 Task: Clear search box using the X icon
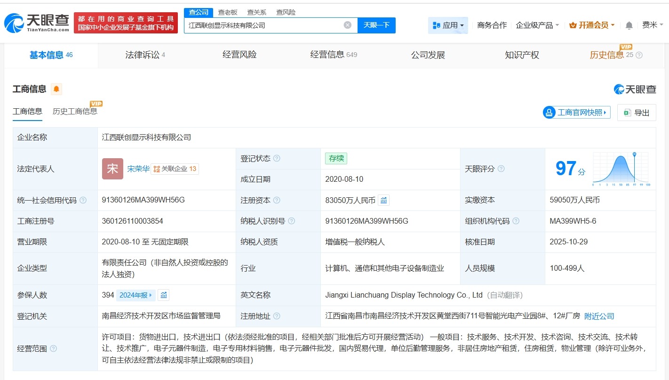347,25
